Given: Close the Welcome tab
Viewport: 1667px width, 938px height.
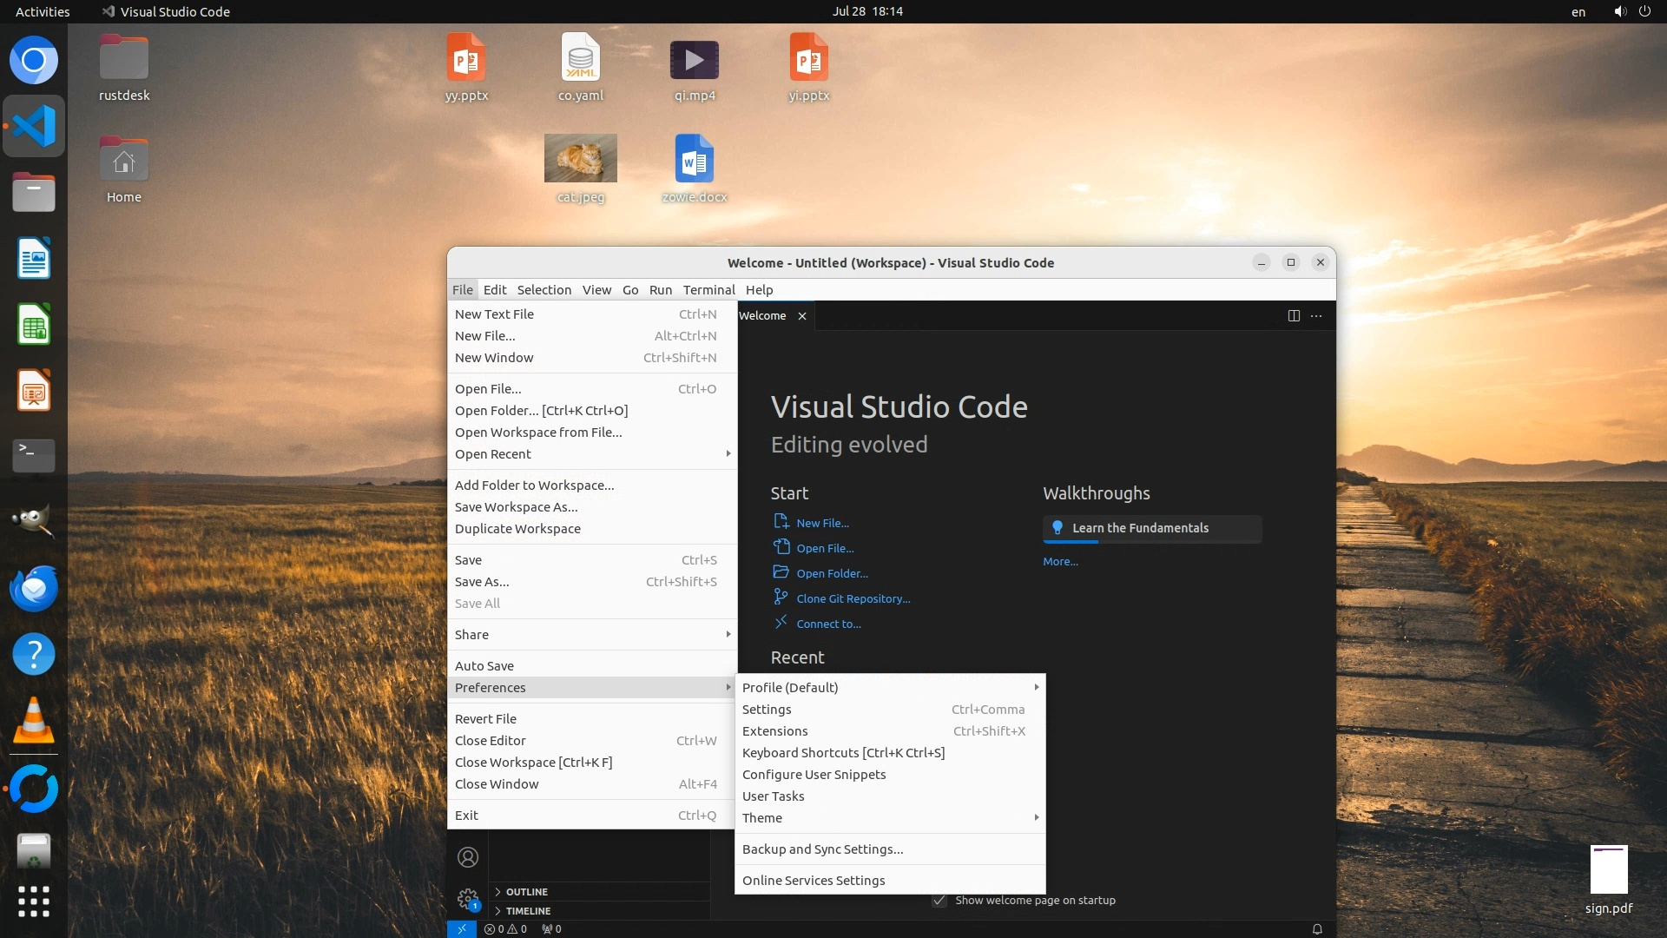Looking at the screenshot, I should (x=802, y=315).
